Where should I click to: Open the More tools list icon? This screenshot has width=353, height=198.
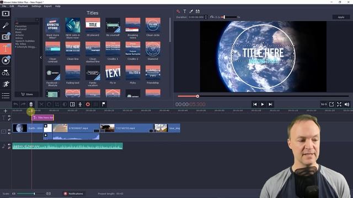(6, 96)
